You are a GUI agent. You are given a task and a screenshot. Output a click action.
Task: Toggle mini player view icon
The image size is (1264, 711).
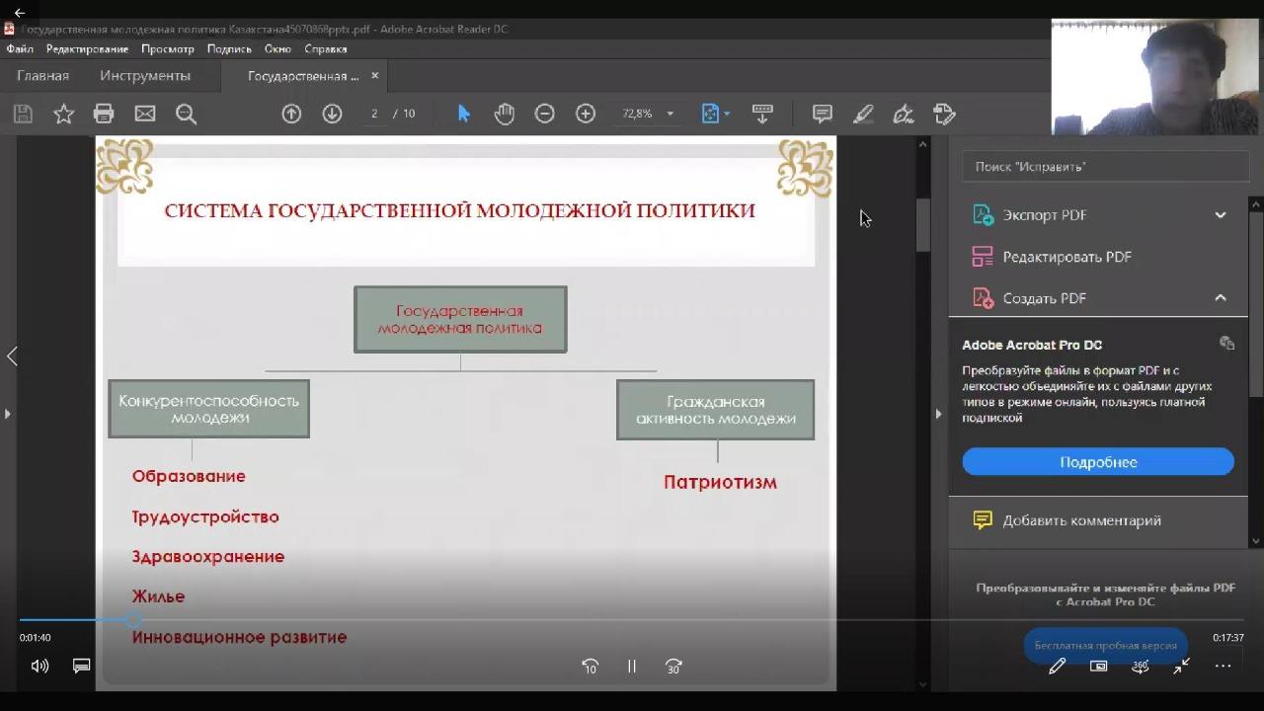click(1098, 667)
